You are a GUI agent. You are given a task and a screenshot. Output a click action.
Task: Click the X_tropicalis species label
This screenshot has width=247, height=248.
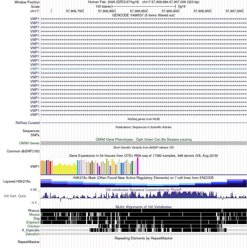pos(31,230)
